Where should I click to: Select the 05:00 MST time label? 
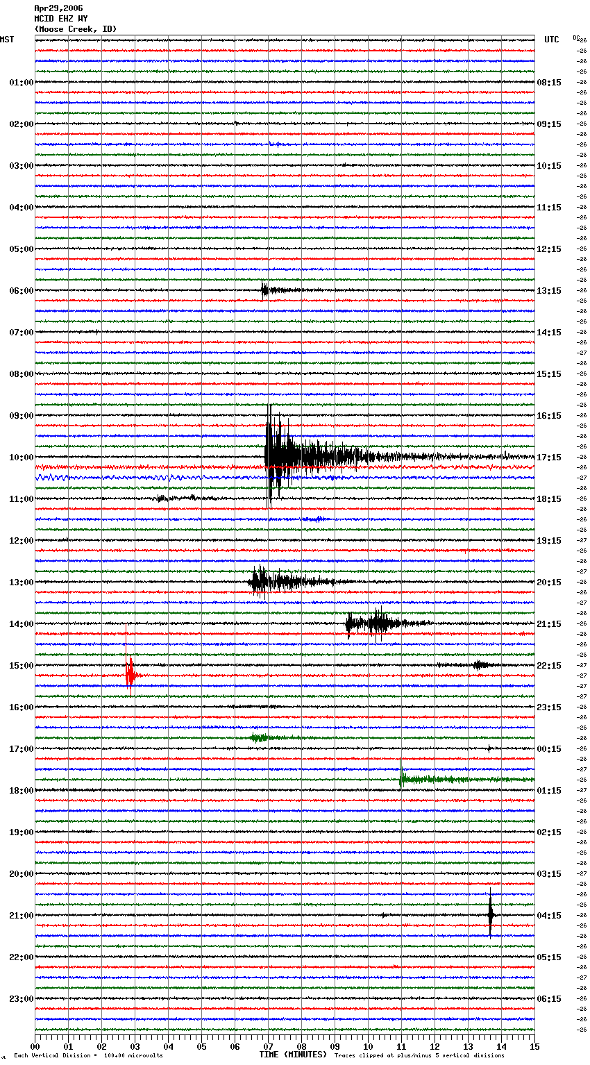pos(22,249)
